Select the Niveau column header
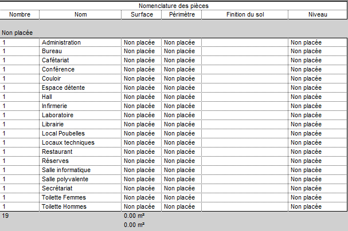Image resolution: width=348 pixels, height=231 pixels. tap(318, 14)
